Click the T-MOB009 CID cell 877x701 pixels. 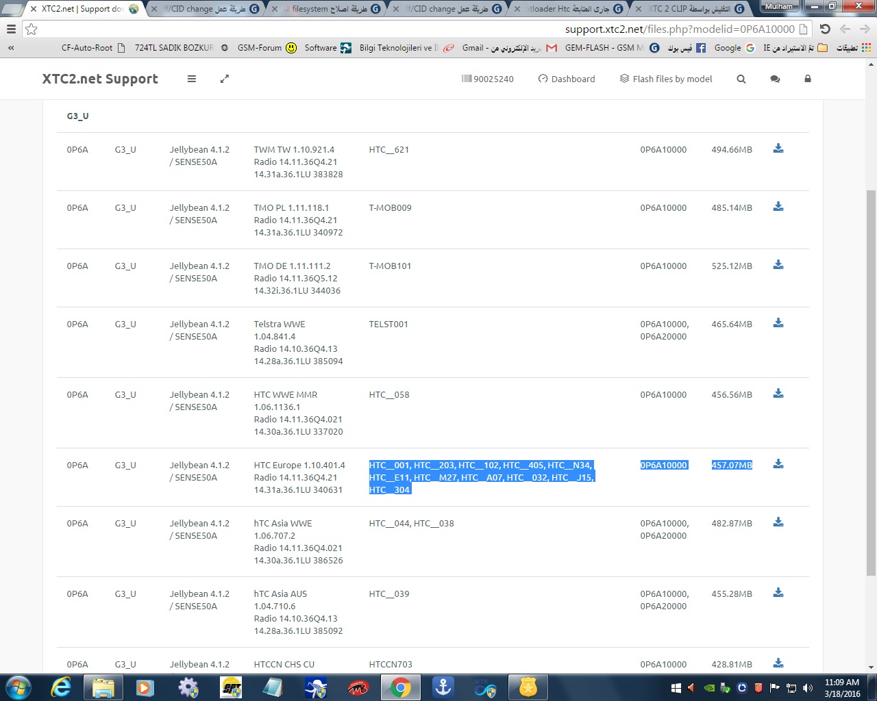click(x=390, y=207)
